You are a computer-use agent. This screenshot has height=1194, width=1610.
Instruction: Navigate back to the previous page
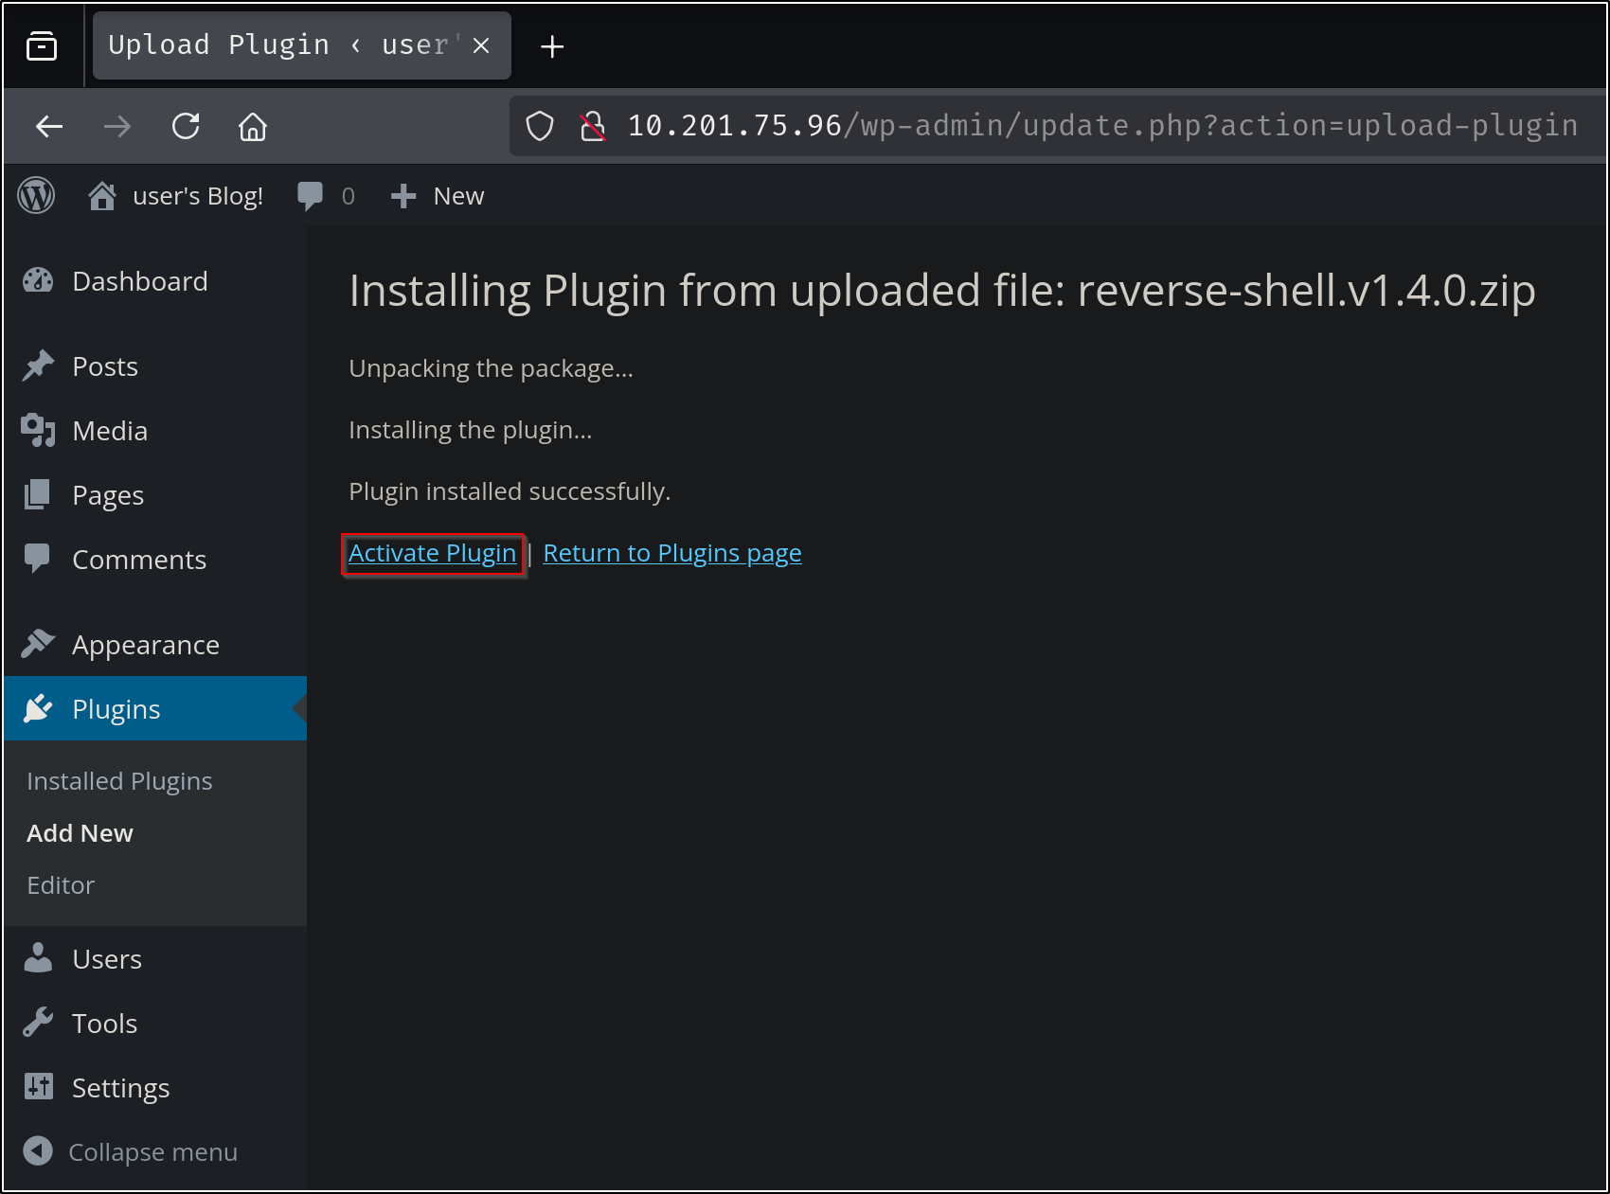coord(49,126)
